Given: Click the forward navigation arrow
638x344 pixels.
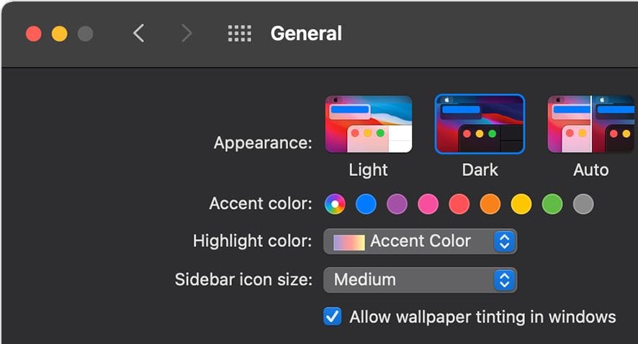Looking at the screenshot, I should click(187, 33).
